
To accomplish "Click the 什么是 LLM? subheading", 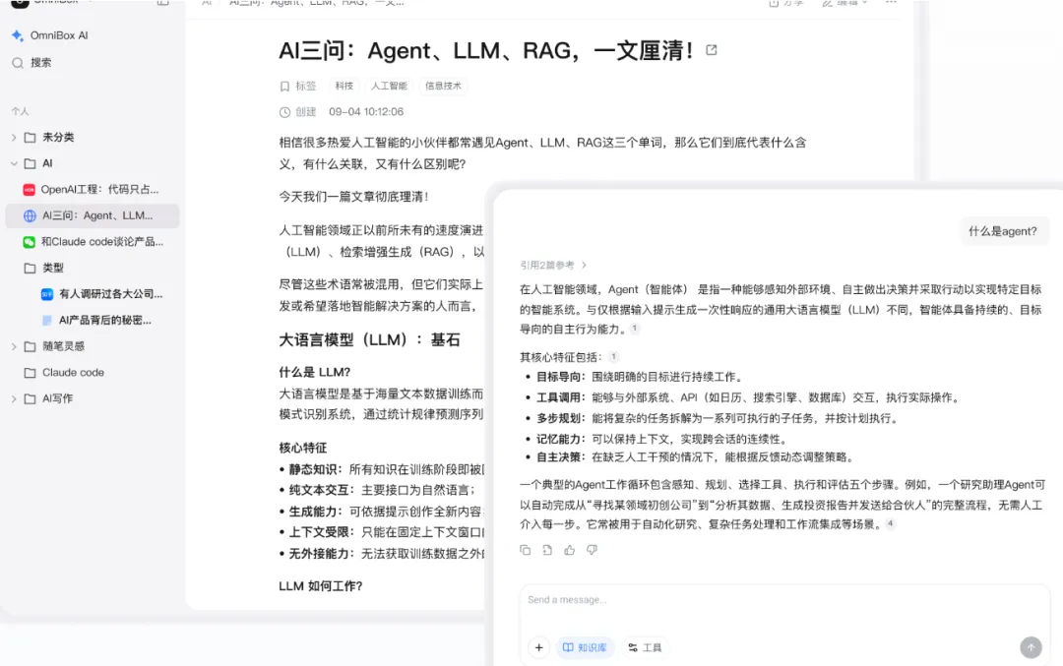I will [x=315, y=372].
